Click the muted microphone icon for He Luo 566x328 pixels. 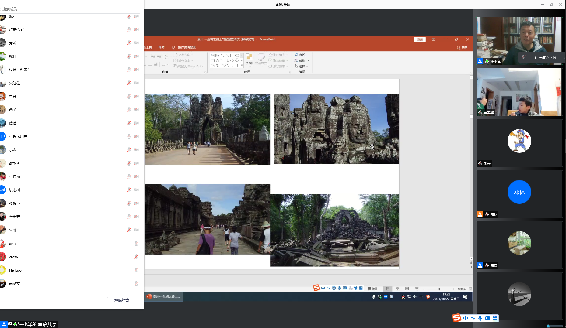click(136, 270)
